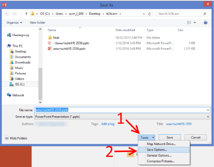The image size is (214, 167).
Task: Open the view layout icon
Action: pyautogui.click(x=189, y=22)
